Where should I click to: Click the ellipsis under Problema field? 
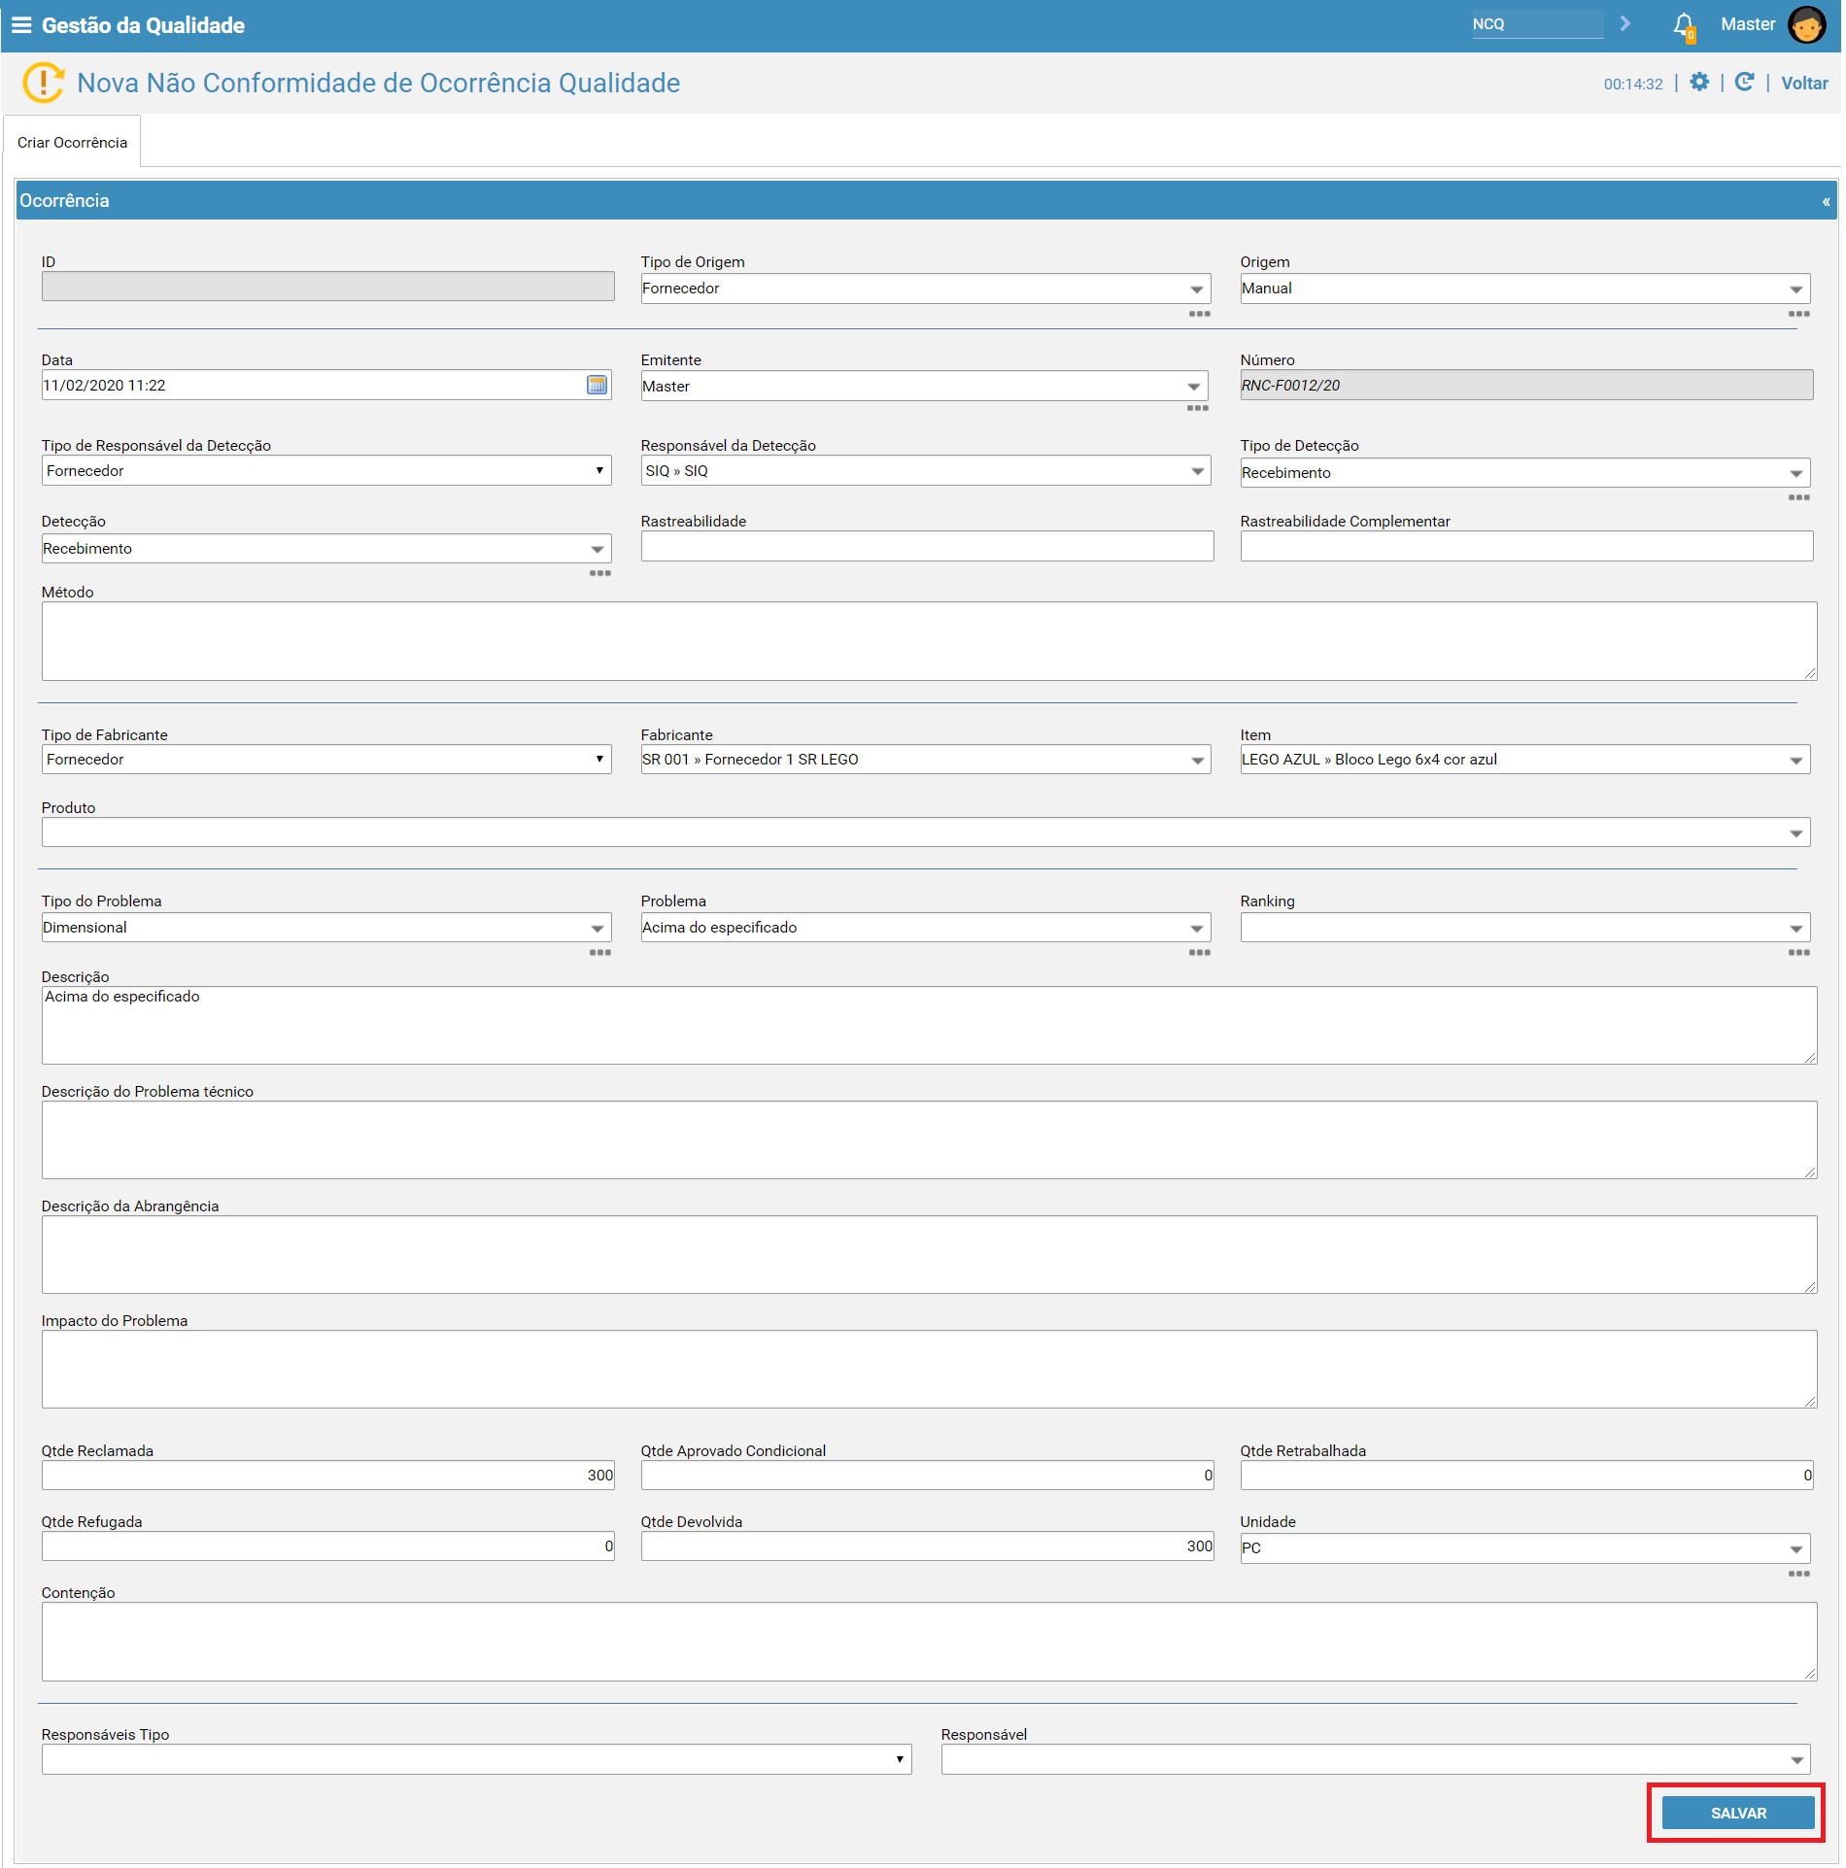[x=1199, y=952]
